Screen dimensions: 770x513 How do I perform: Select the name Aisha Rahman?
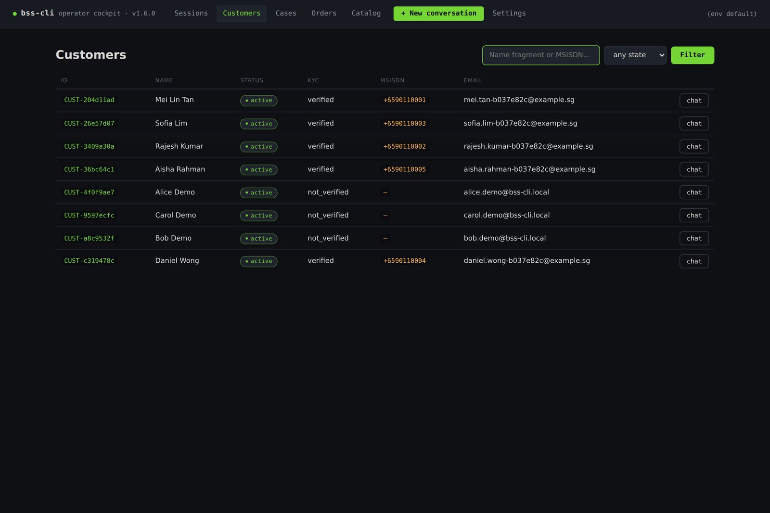tap(180, 169)
